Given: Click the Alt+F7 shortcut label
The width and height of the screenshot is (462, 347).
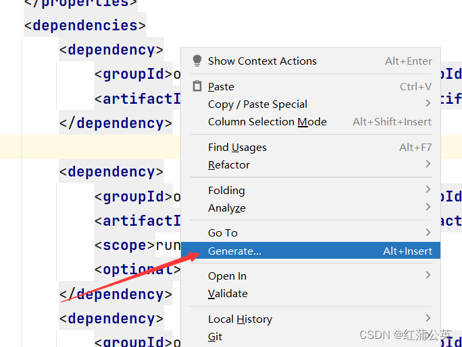Looking at the screenshot, I should point(415,147).
